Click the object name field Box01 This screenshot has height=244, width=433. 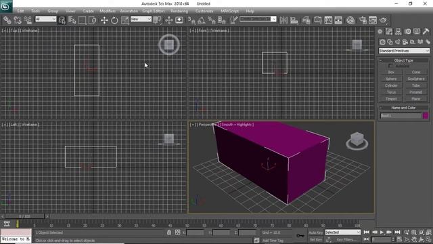click(401, 116)
